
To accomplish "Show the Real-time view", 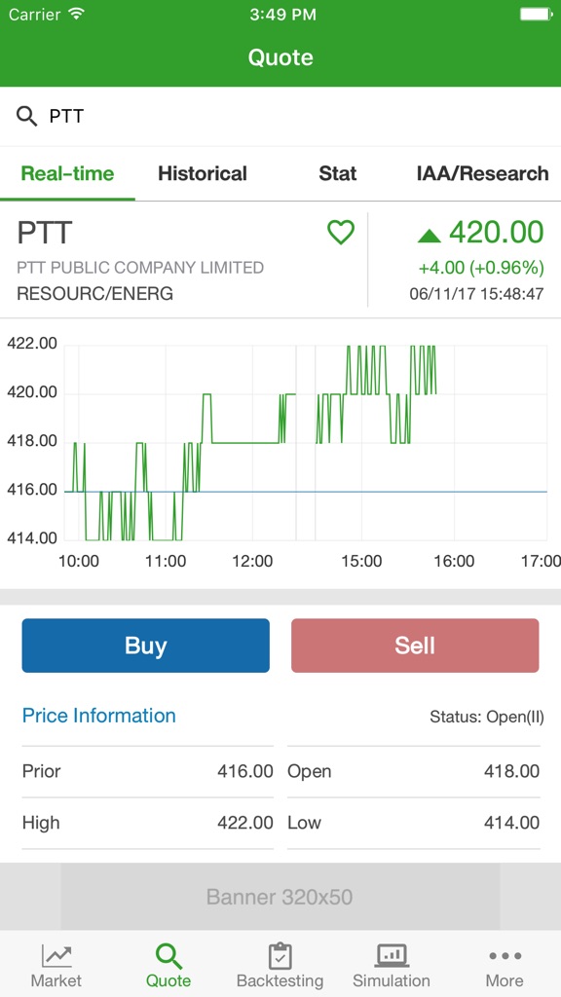I will point(67,173).
